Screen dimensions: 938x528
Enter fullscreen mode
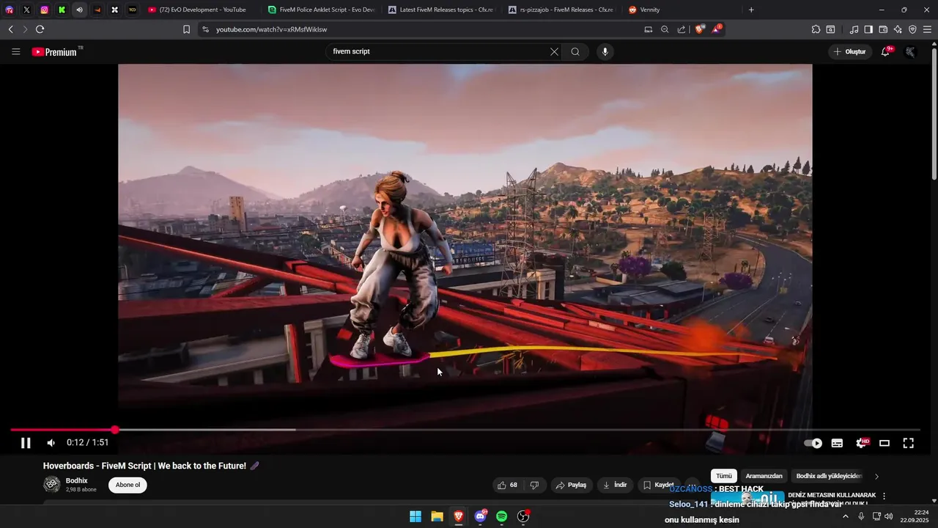908,443
